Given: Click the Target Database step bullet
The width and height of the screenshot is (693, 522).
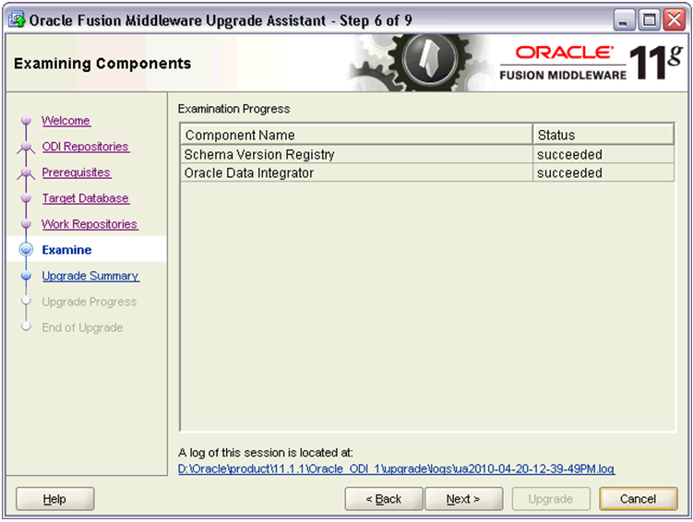Looking at the screenshot, I should pos(26,198).
